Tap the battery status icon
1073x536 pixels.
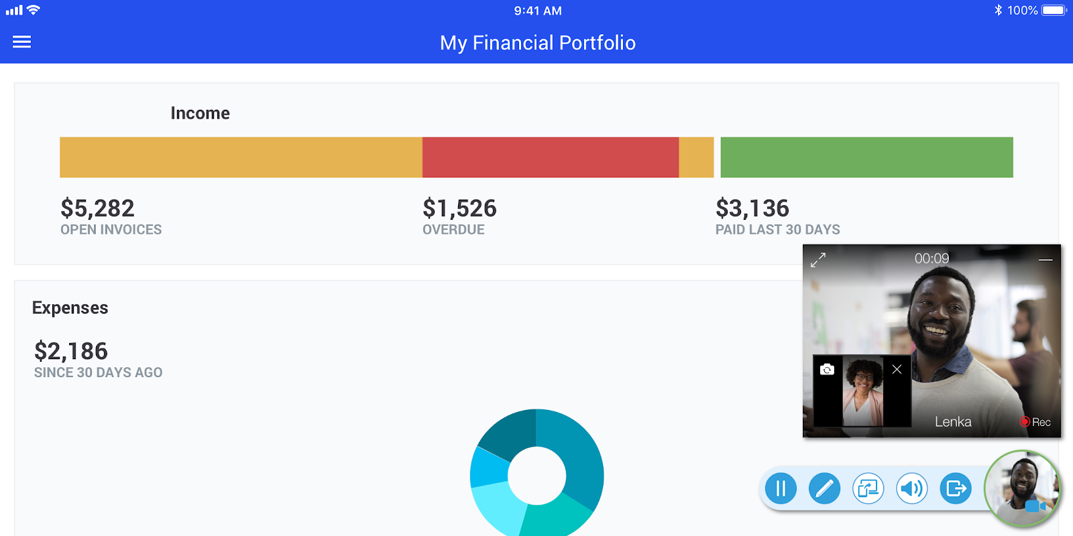(x=1053, y=10)
